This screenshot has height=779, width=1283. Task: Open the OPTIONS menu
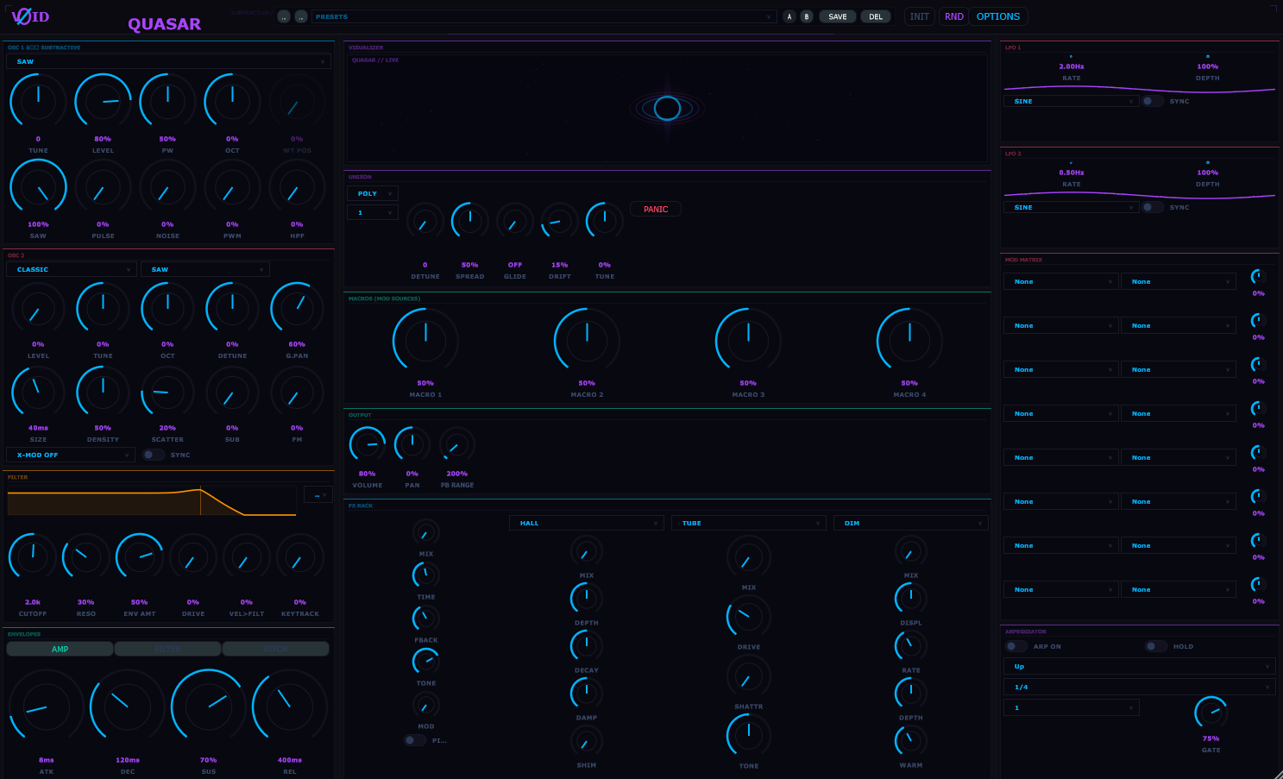[998, 16]
